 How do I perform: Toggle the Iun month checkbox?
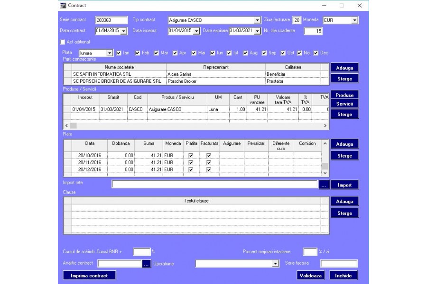213,53
